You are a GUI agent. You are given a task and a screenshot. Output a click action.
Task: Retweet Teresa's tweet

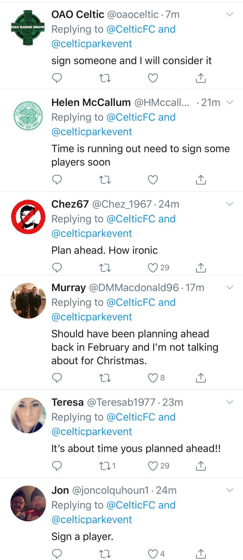point(105,466)
